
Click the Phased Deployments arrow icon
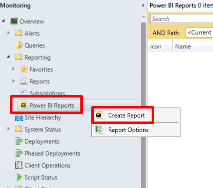pos(19,153)
